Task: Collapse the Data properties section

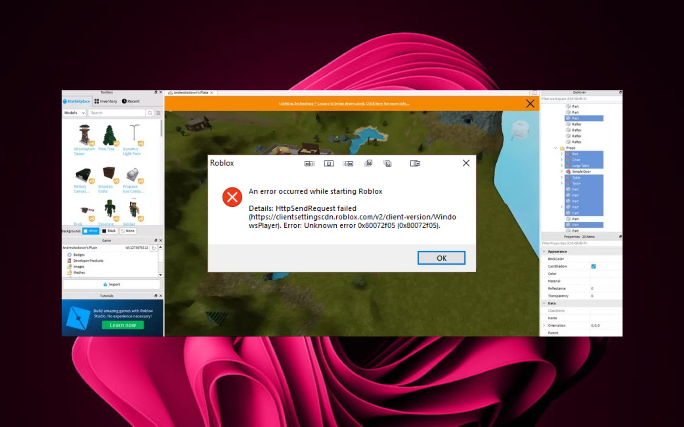Action: (x=544, y=303)
